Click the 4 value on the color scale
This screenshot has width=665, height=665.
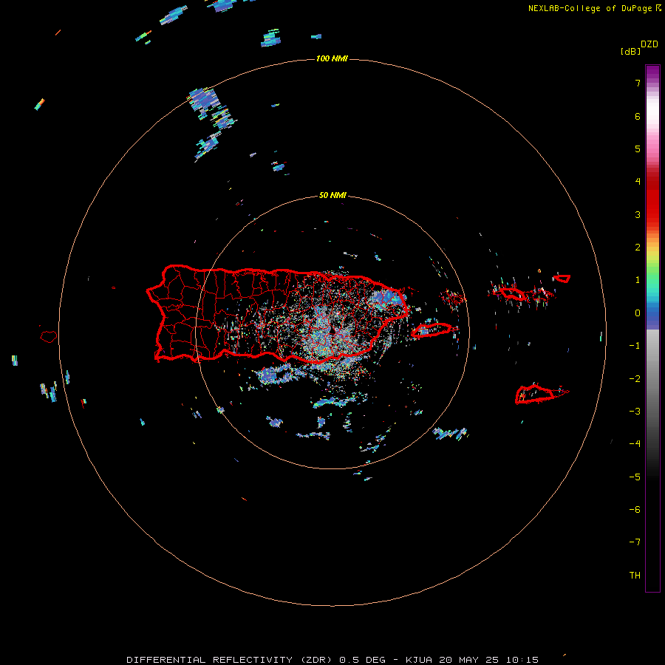point(638,182)
